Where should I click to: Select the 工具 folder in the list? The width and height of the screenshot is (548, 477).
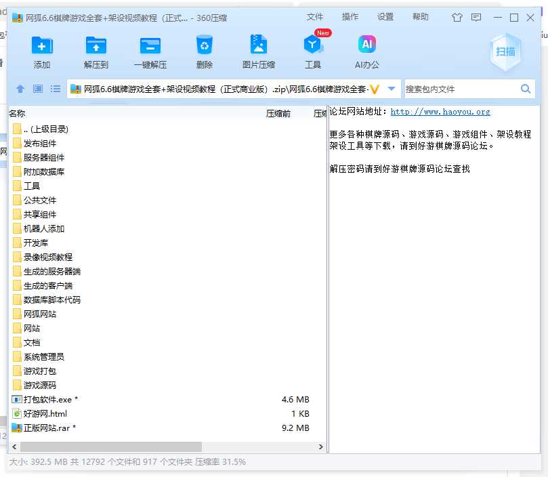click(26, 186)
